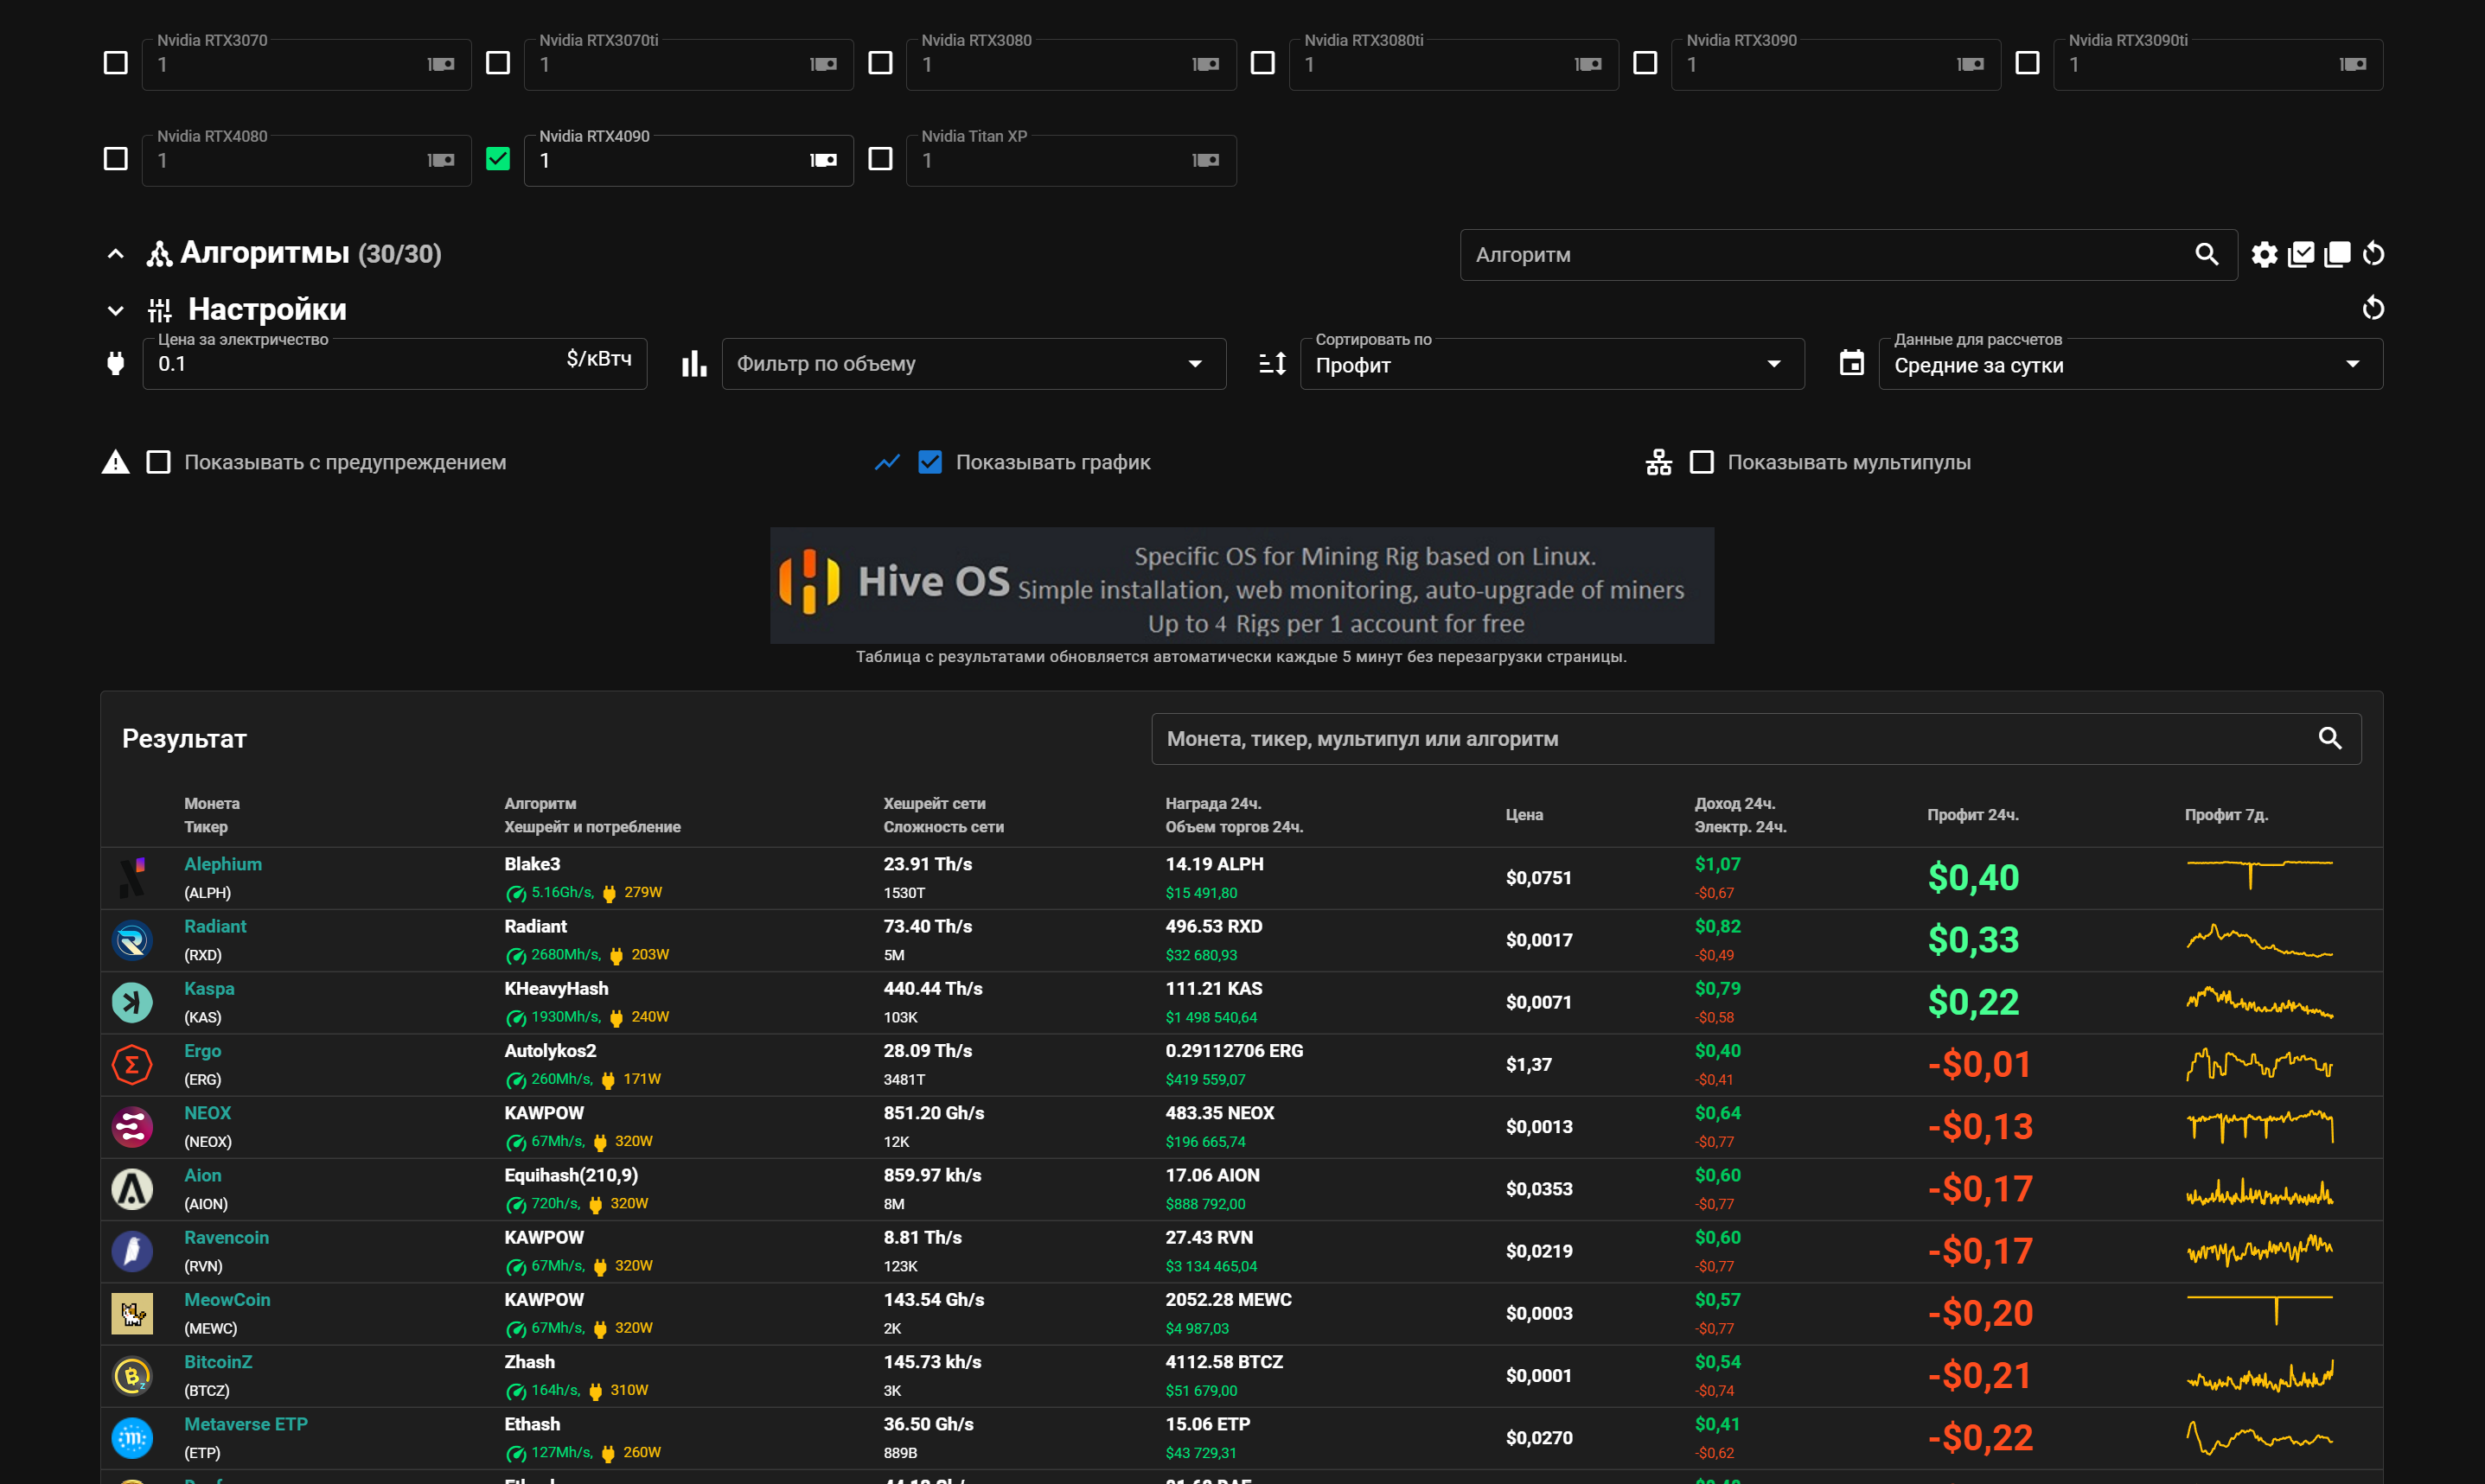This screenshot has height=1484, width=2485.
Task: Click GPU card icon in RTX3070 field
Action: pyautogui.click(x=441, y=64)
